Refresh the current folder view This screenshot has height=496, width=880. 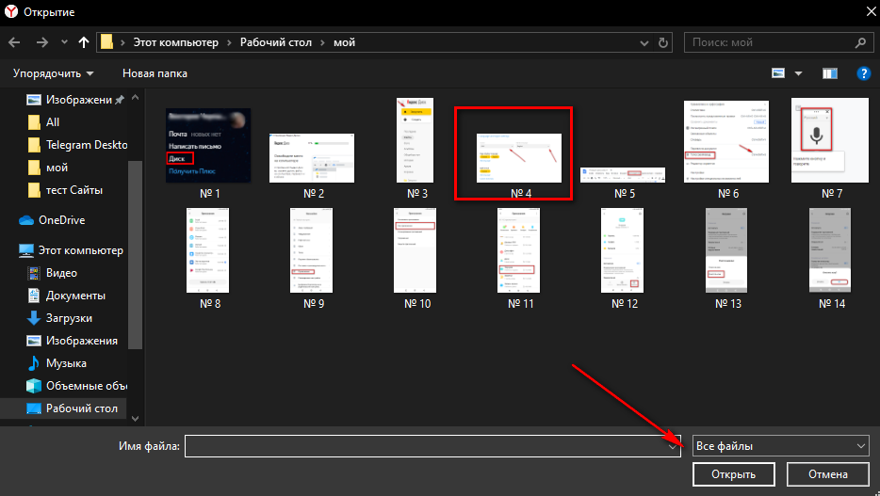(x=665, y=42)
